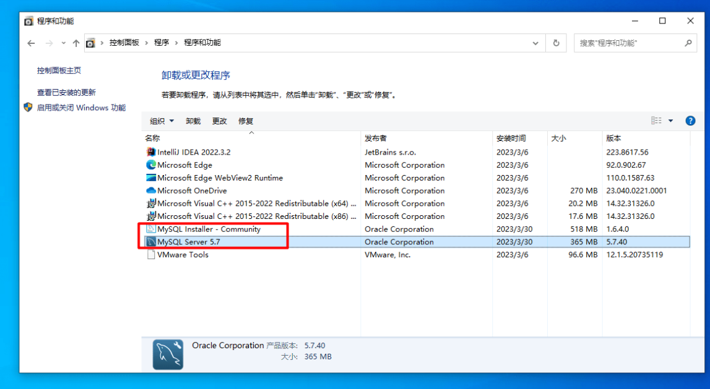This screenshot has height=389, width=710.
Task: Open recent locations dropdown arrow
Action: pos(63,43)
